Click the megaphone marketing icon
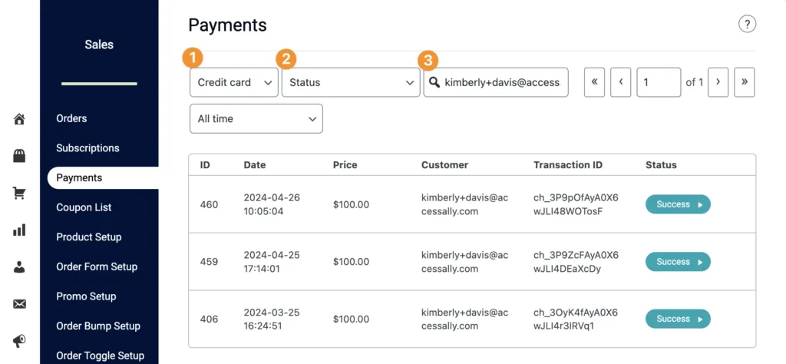Image resolution: width=786 pixels, height=364 pixels. [x=19, y=341]
